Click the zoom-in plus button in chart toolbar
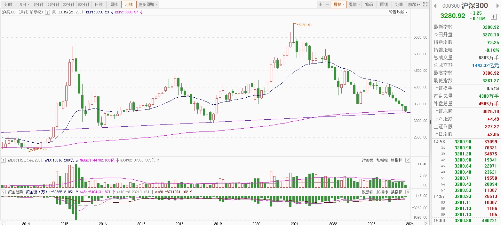501x225 pixels. pyautogui.click(x=320, y=4)
